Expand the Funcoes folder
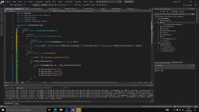This screenshot has height=112, width=199. [158, 33]
